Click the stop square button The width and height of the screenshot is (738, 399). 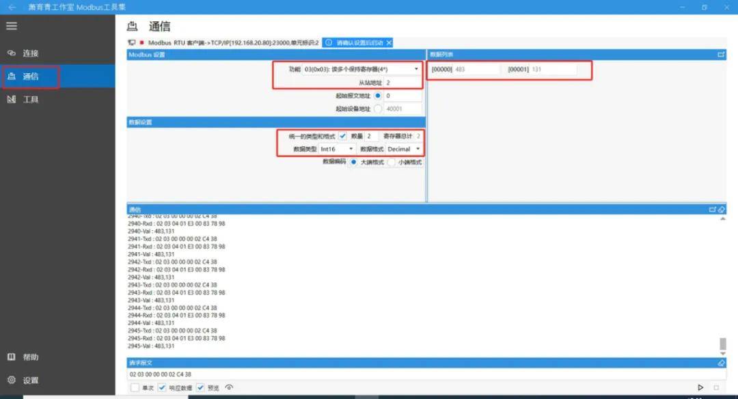point(716,387)
